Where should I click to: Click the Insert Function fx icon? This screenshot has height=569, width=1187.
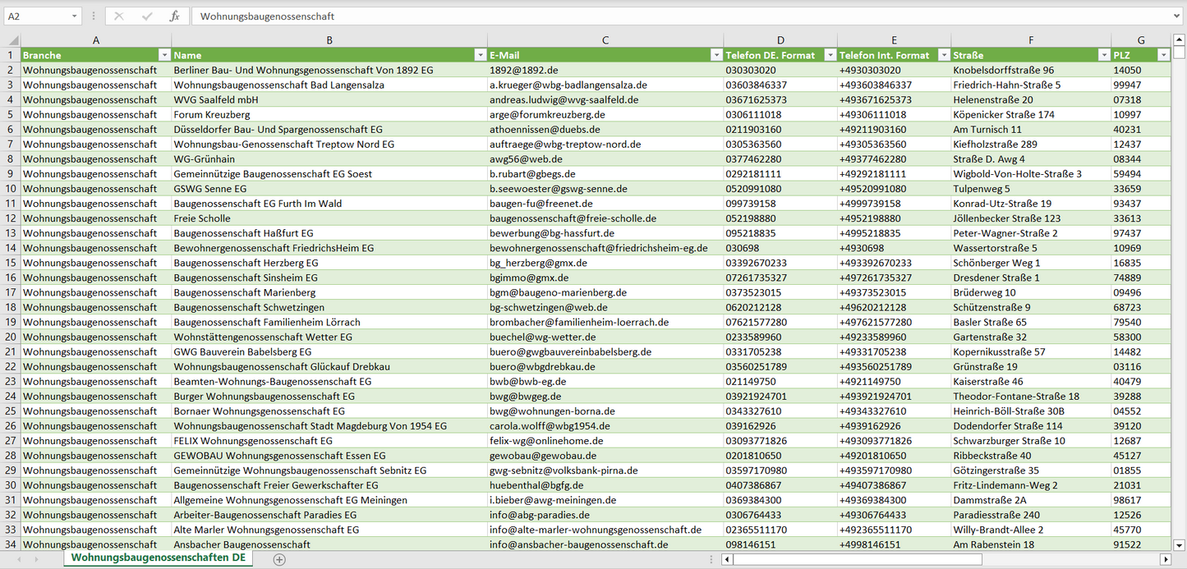[174, 16]
